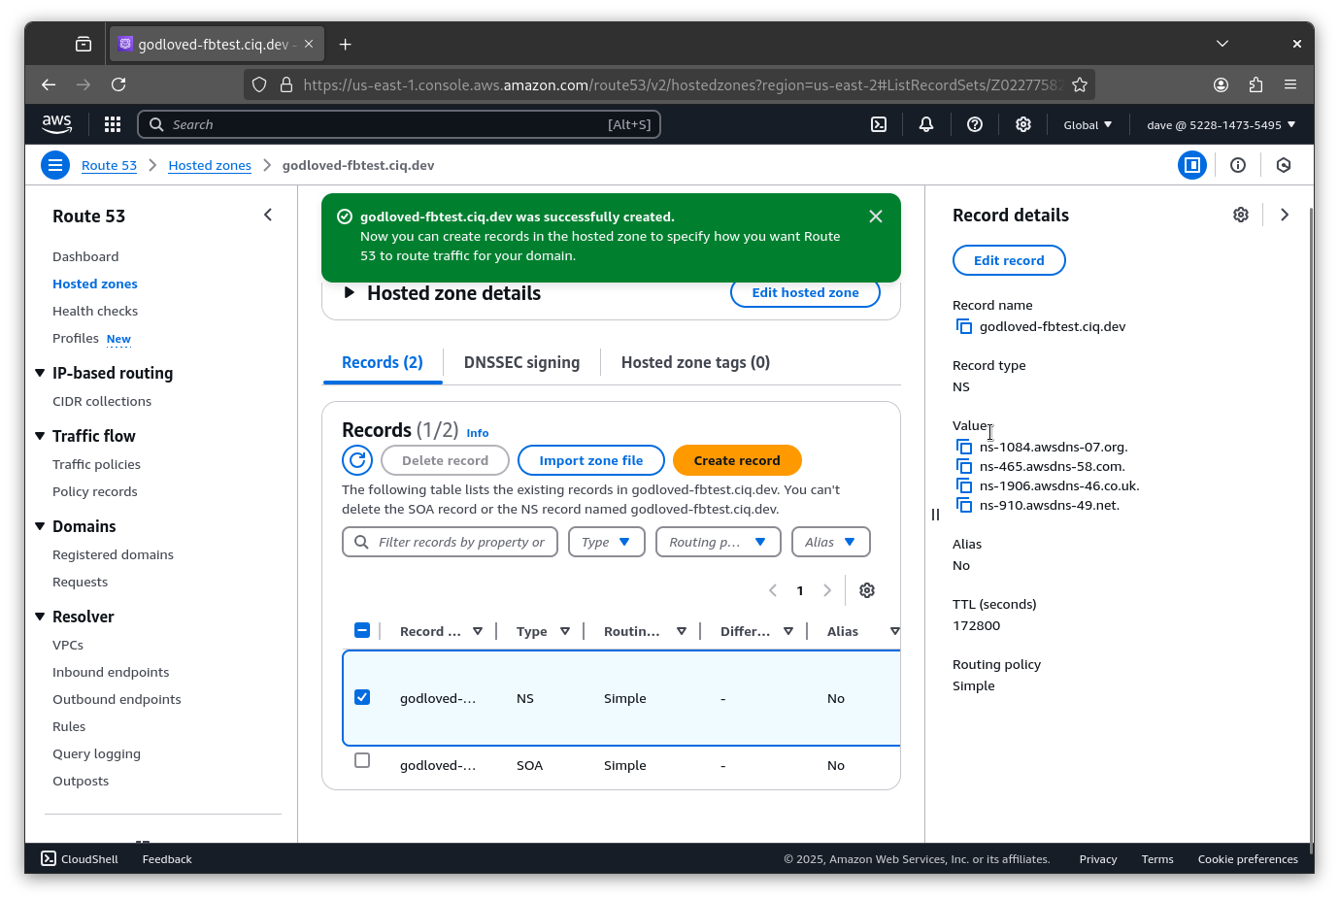Go to previous page of records
The width and height of the screenshot is (1339, 901).
tap(773, 590)
